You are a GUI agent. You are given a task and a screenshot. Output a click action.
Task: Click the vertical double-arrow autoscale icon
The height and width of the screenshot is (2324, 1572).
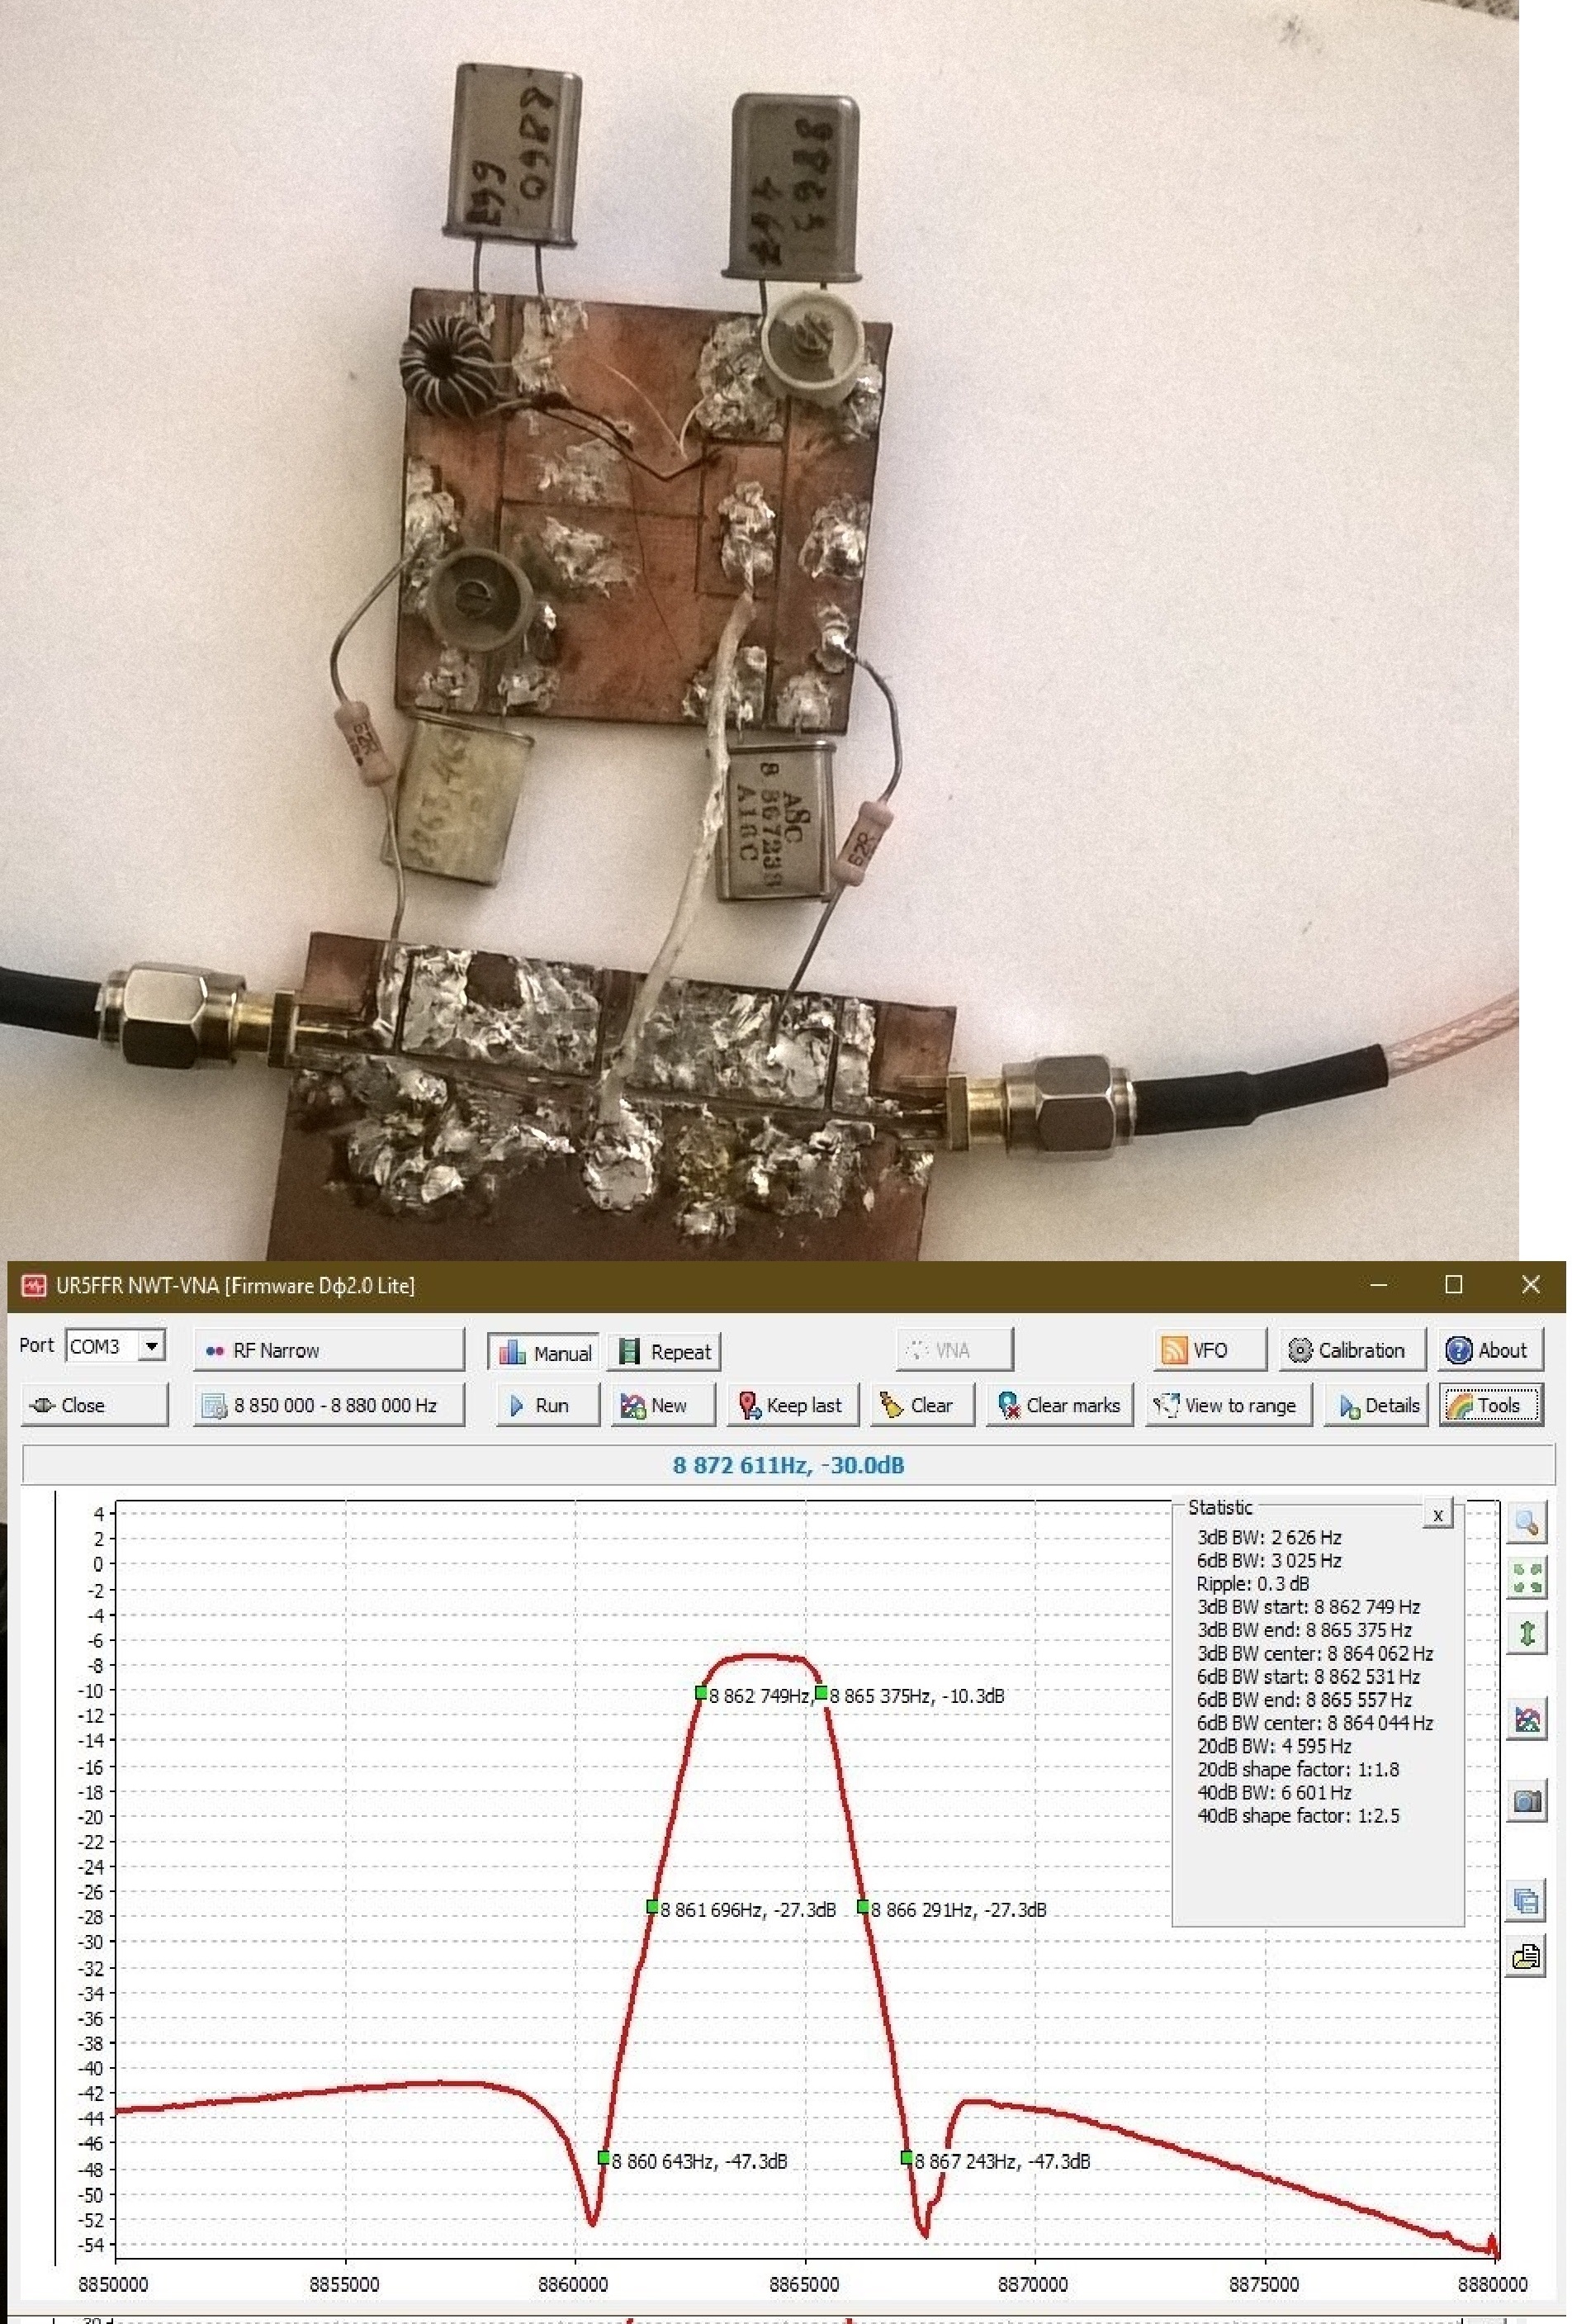point(1525,1634)
